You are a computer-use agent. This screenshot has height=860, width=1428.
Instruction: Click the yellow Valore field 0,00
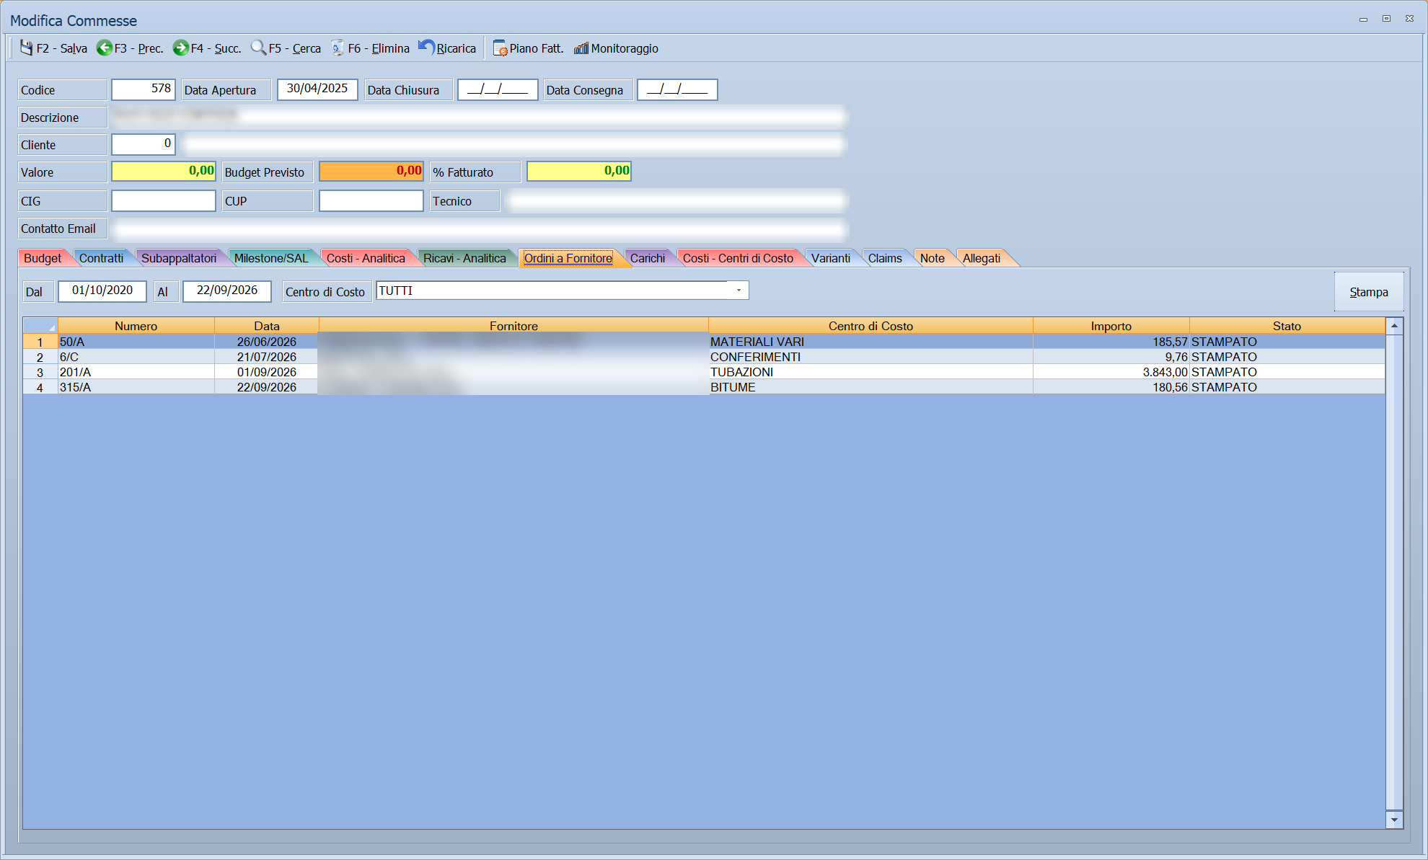164,171
